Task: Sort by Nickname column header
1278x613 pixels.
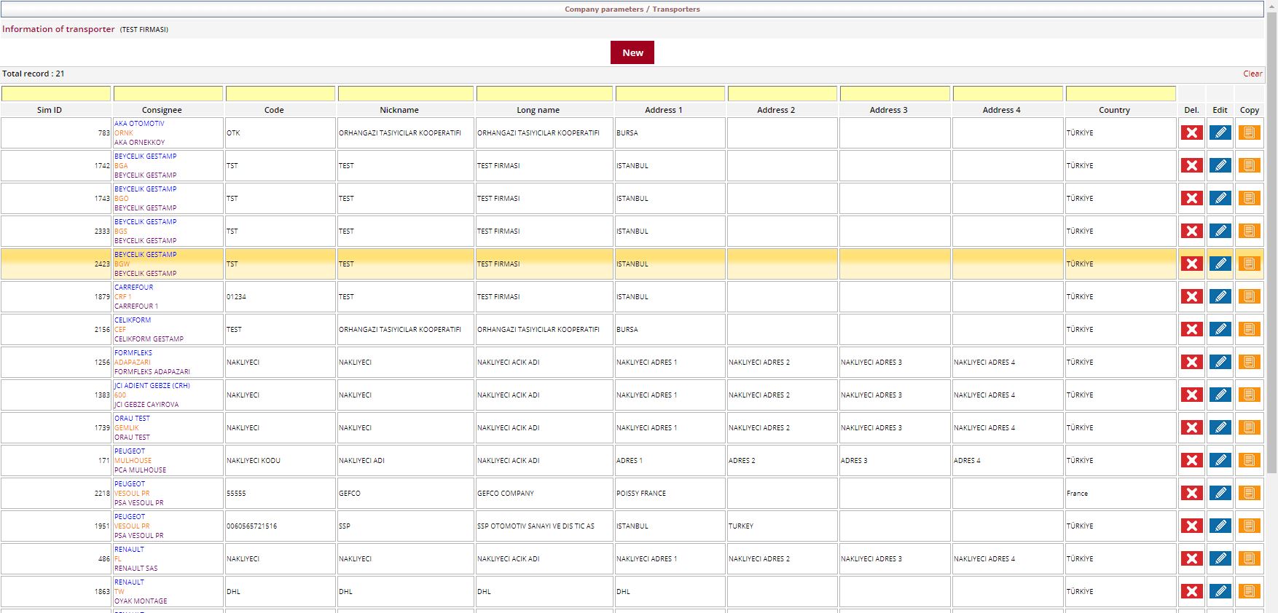Action: 399,110
